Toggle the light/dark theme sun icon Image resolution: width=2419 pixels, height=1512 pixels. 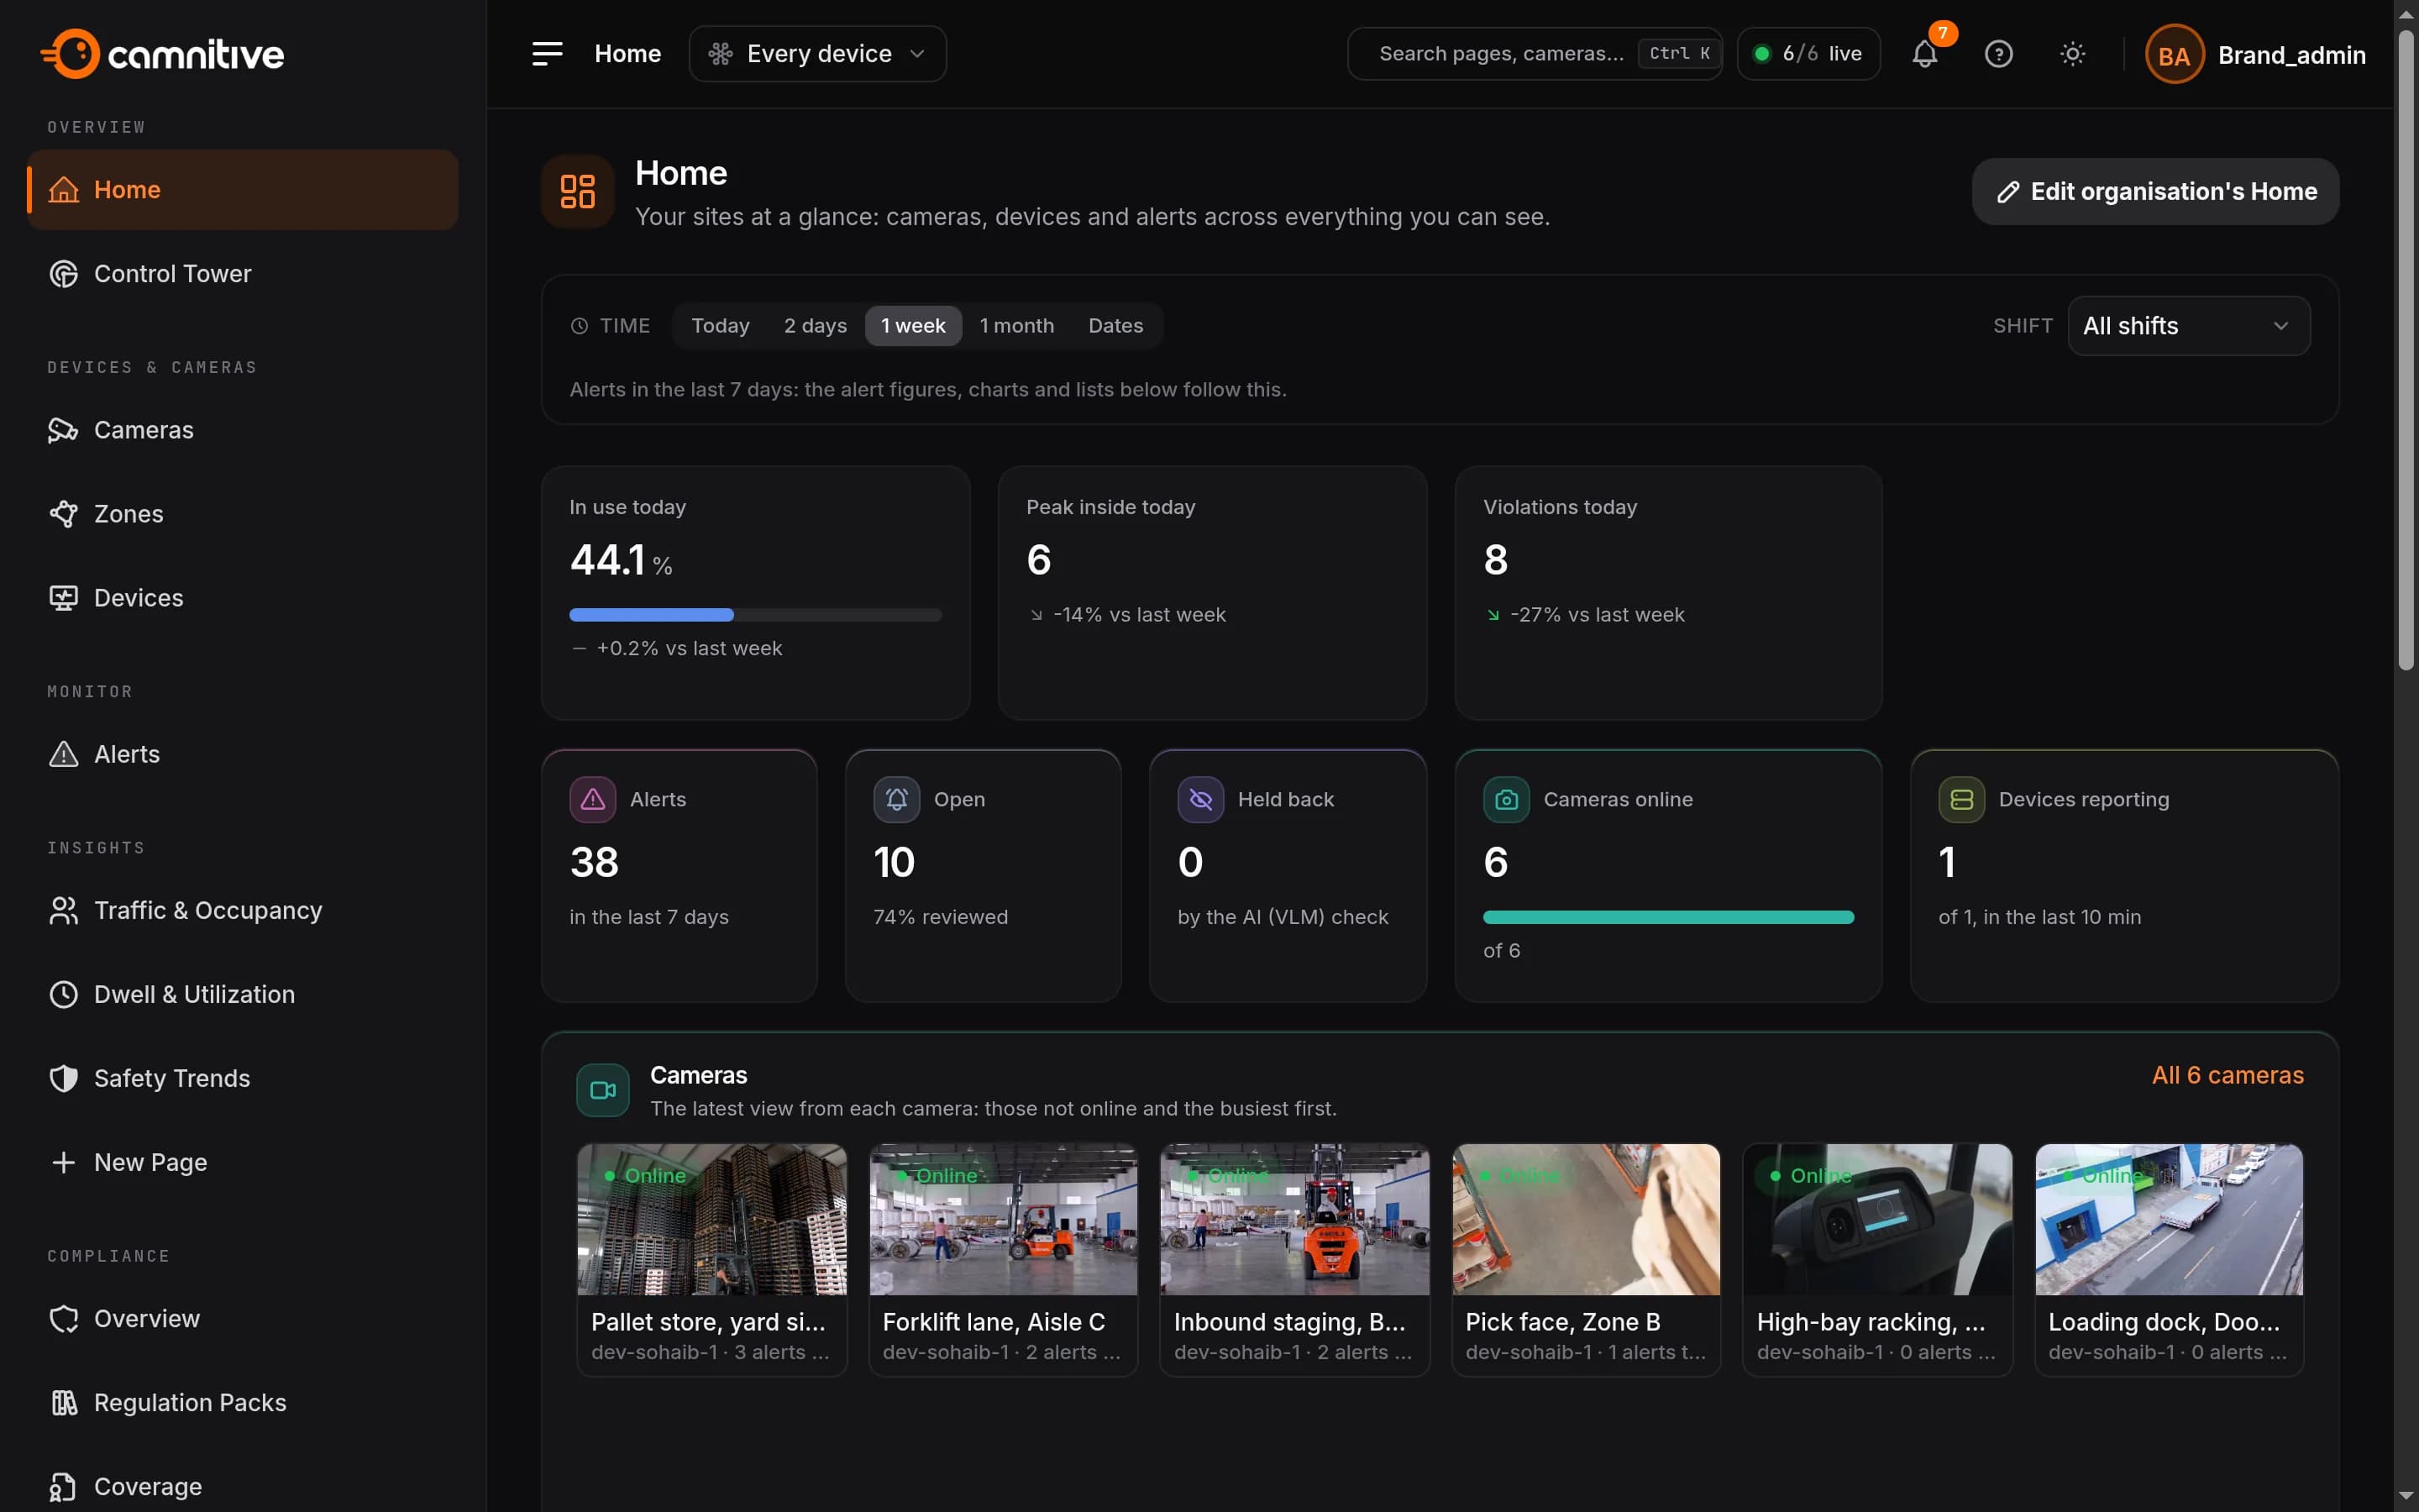coord(2072,54)
